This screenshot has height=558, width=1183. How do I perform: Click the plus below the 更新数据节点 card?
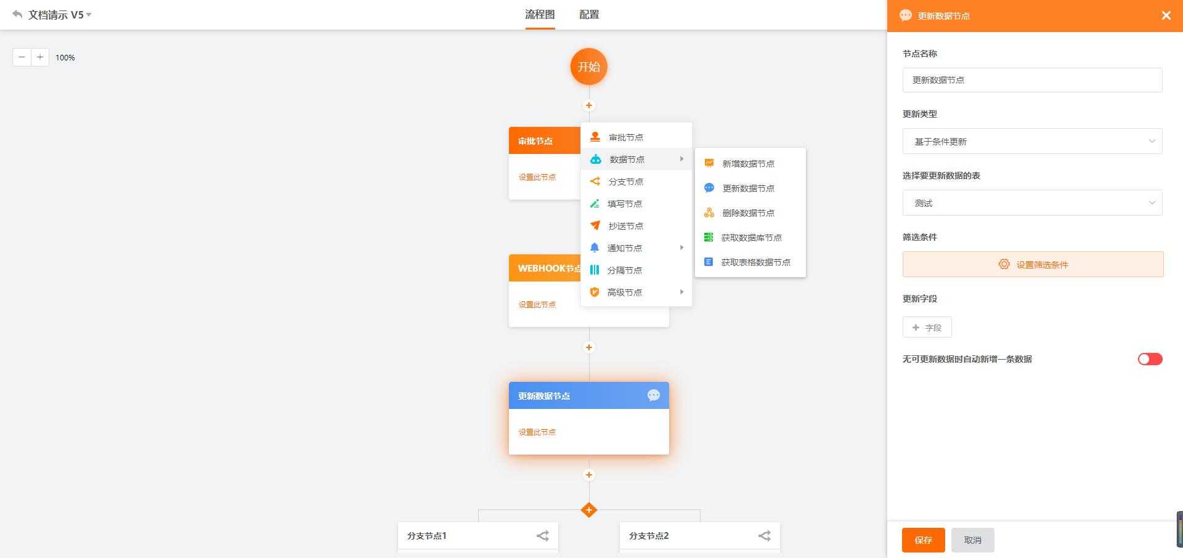(589, 475)
